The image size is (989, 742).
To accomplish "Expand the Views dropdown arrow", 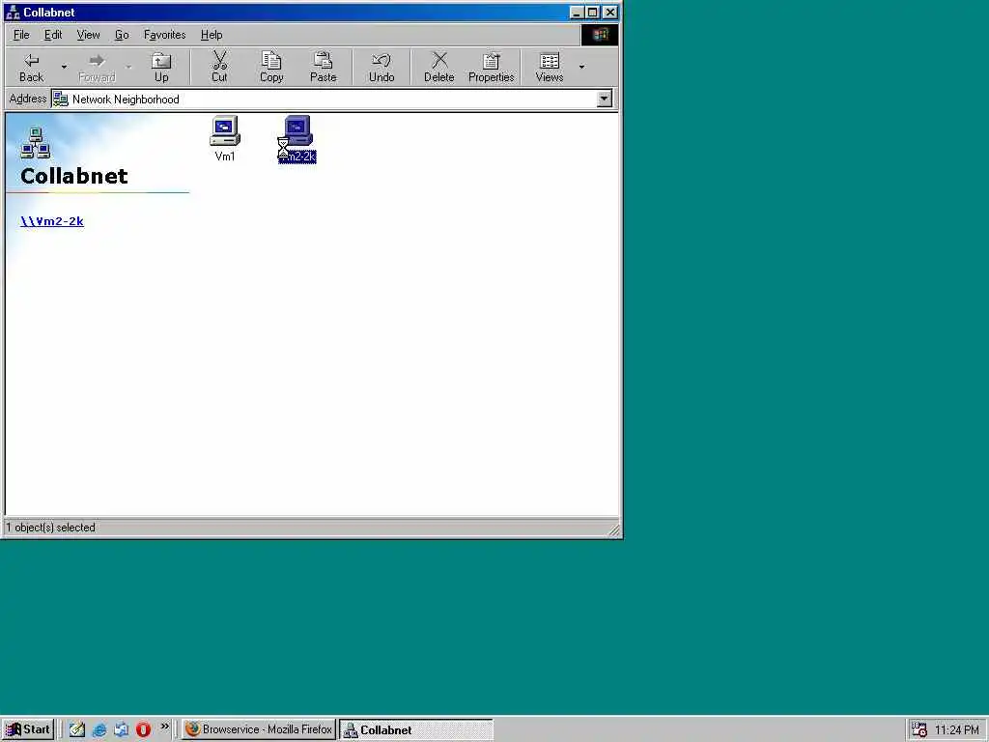I will click(581, 67).
